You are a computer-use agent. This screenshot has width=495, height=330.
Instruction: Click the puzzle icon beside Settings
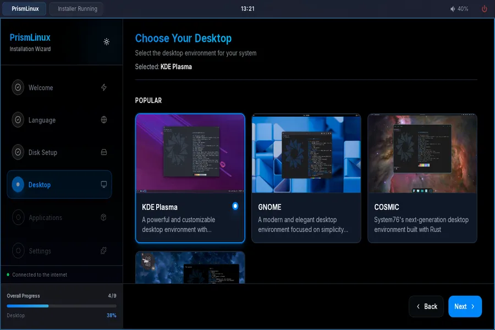pyautogui.click(x=104, y=251)
